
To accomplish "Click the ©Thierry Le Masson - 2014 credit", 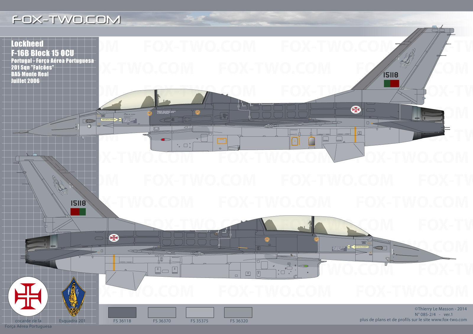I will click(440, 309).
